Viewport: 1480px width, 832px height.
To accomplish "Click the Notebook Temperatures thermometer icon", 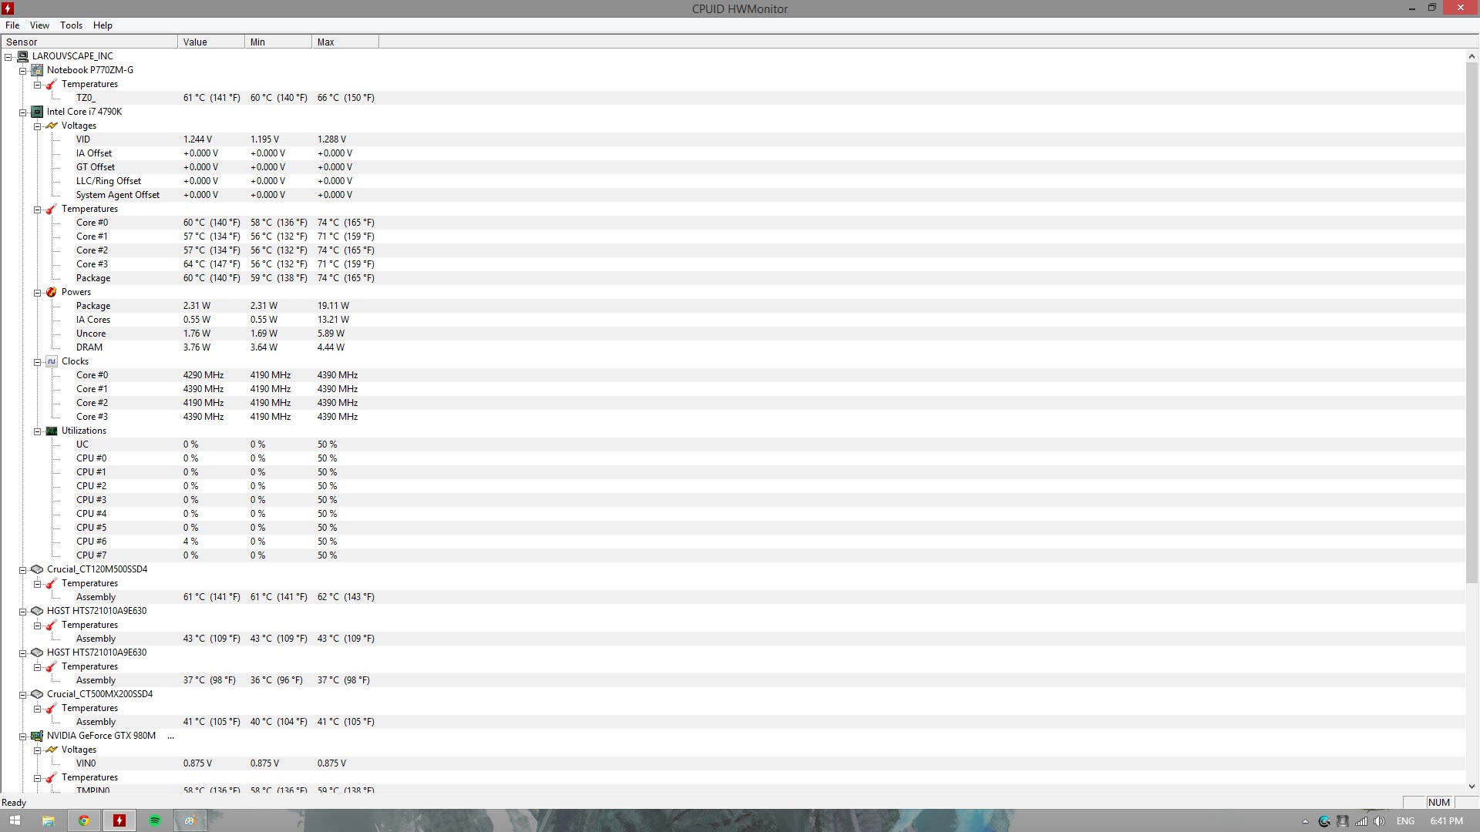I will 52,84.
